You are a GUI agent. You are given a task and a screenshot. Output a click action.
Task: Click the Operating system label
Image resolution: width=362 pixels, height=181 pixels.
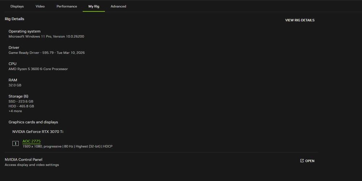[x=25, y=31]
